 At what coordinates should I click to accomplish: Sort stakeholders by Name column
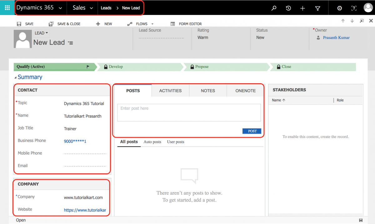coord(279,100)
